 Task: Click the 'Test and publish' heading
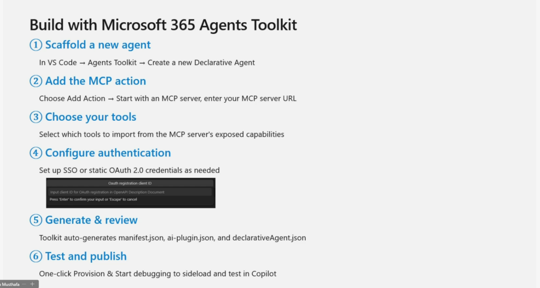pos(86,256)
